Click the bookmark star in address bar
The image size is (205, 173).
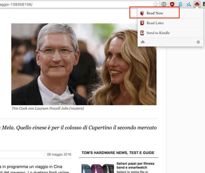[x=156, y=4]
